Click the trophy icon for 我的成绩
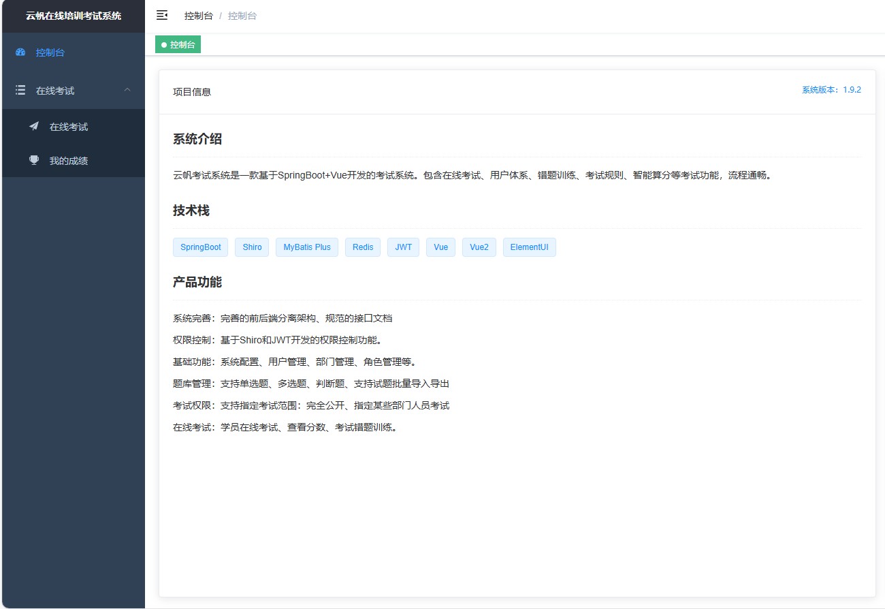The width and height of the screenshot is (885, 609). pyautogui.click(x=34, y=161)
